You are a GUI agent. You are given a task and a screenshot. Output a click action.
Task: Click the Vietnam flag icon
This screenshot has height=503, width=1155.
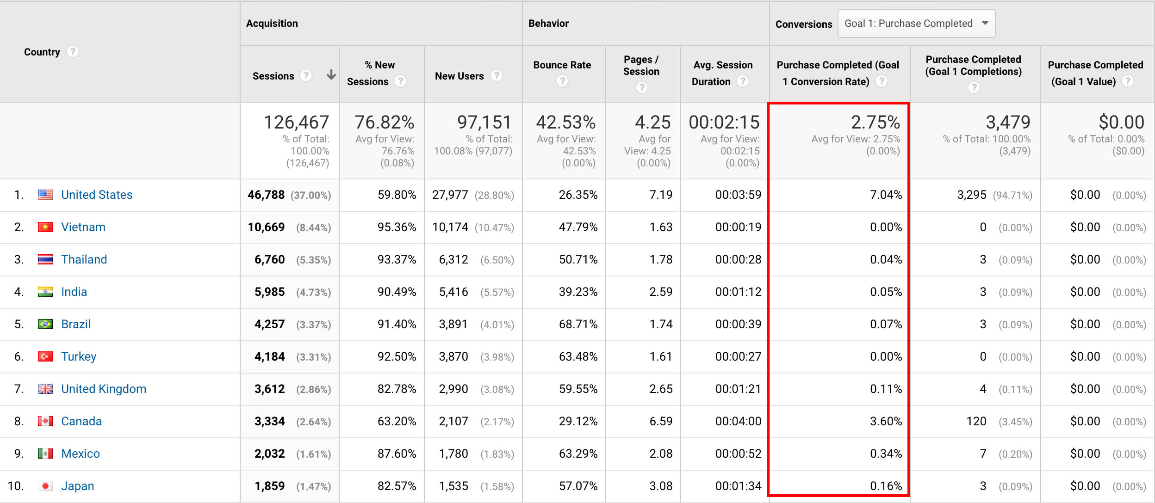point(45,227)
